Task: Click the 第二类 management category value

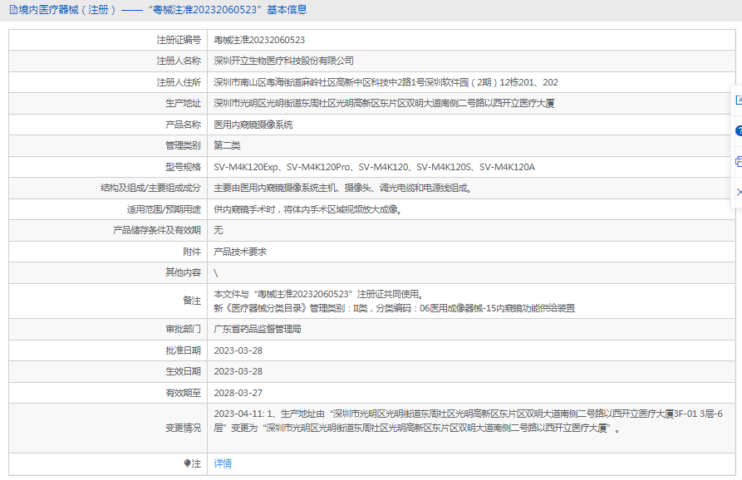Action: (227, 145)
